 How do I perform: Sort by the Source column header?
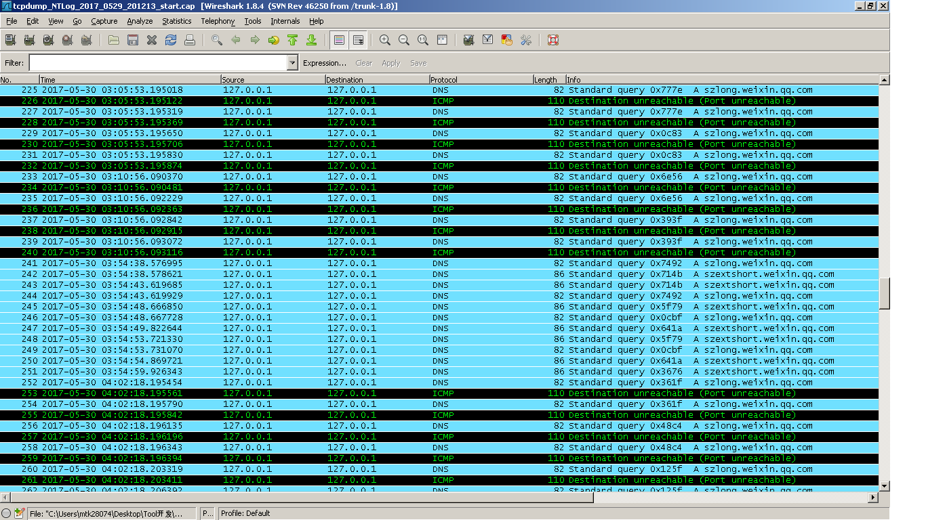pos(273,80)
